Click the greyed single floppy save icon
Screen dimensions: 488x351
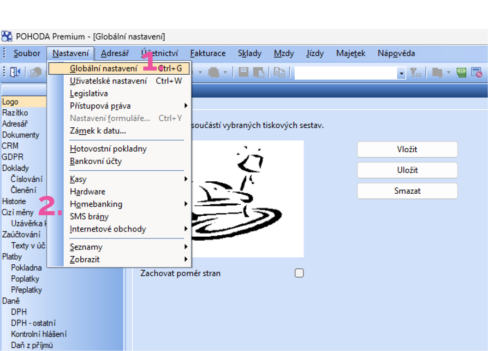(x=244, y=72)
